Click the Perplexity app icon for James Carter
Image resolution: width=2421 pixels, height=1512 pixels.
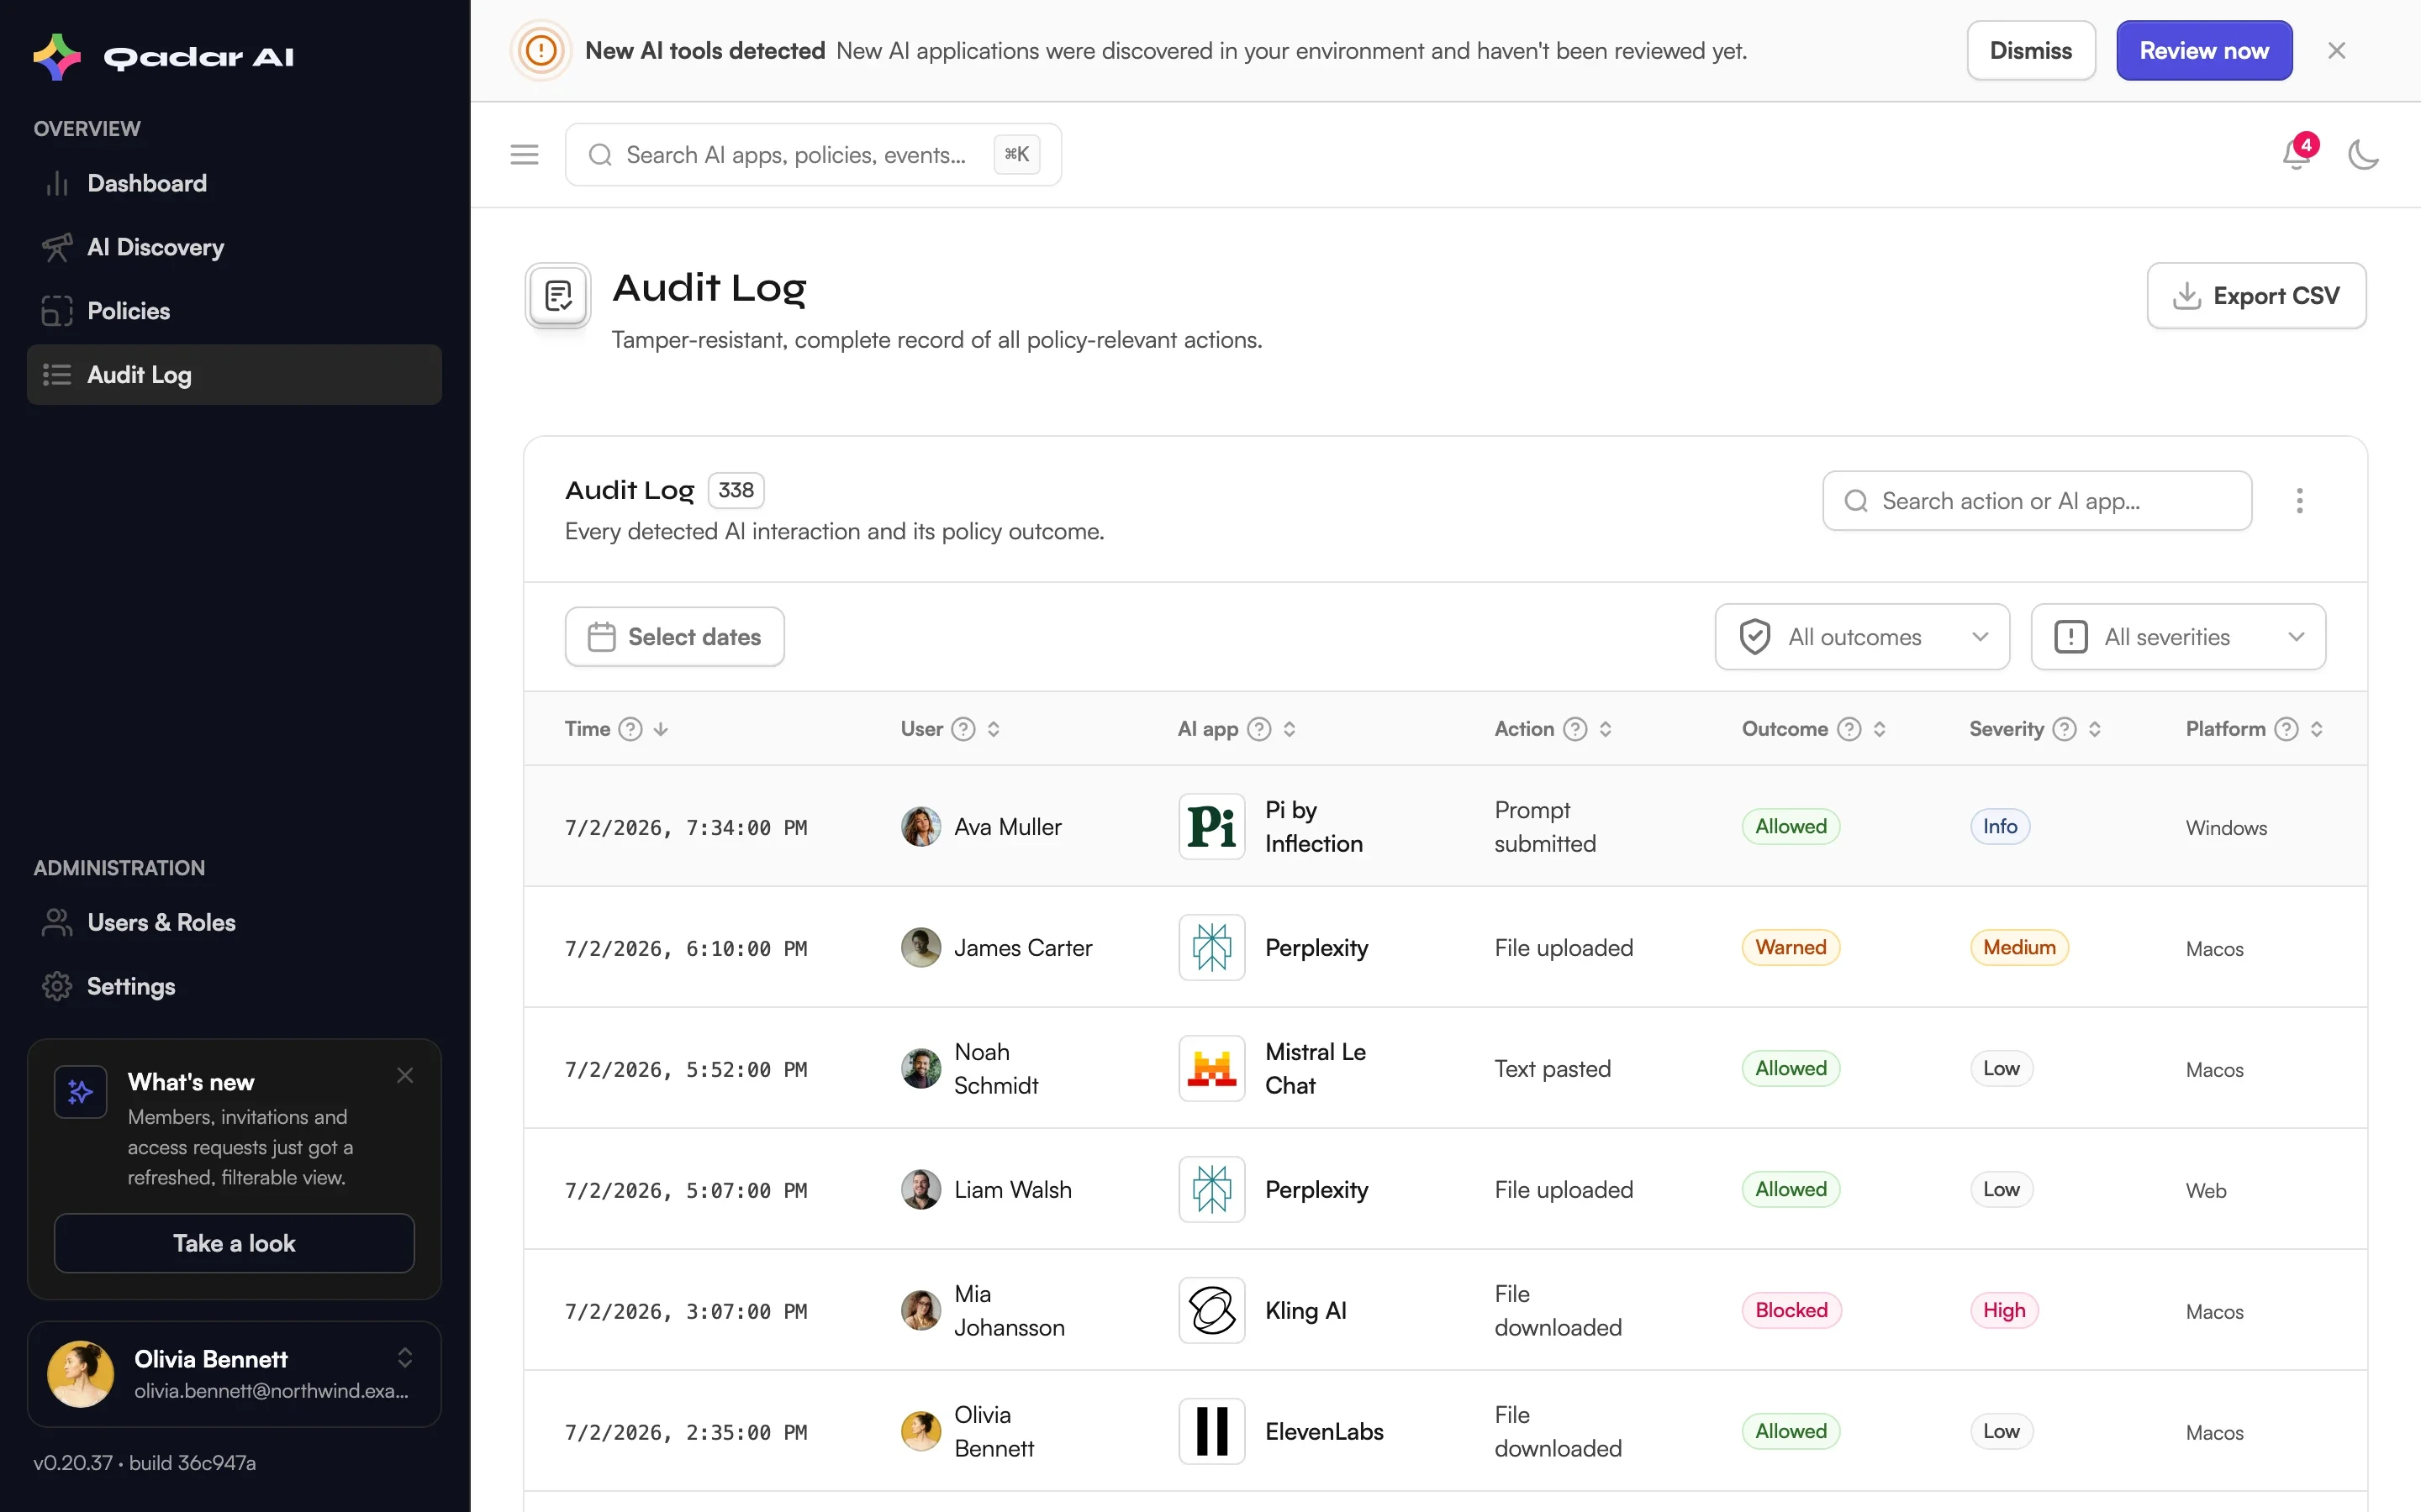[1211, 947]
